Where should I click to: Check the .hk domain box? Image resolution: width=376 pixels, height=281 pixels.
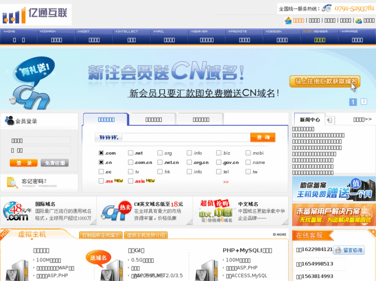160,172
